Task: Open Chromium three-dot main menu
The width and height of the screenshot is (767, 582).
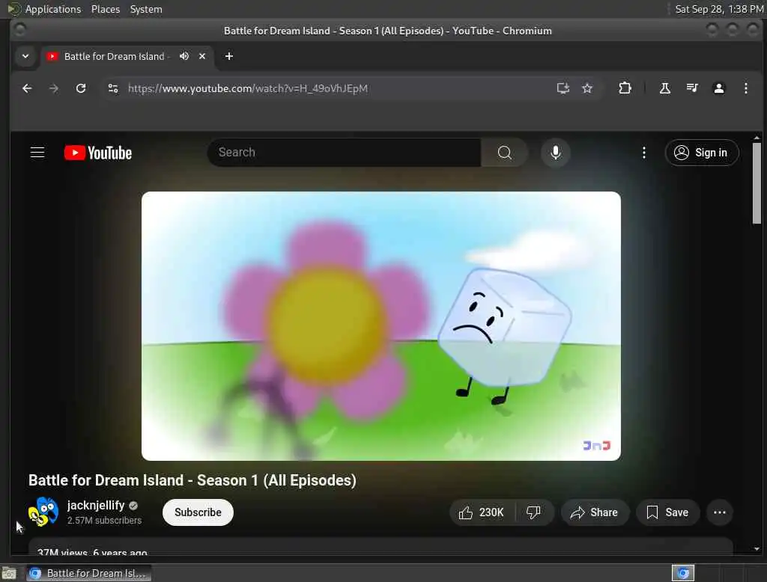Action: tap(745, 88)
